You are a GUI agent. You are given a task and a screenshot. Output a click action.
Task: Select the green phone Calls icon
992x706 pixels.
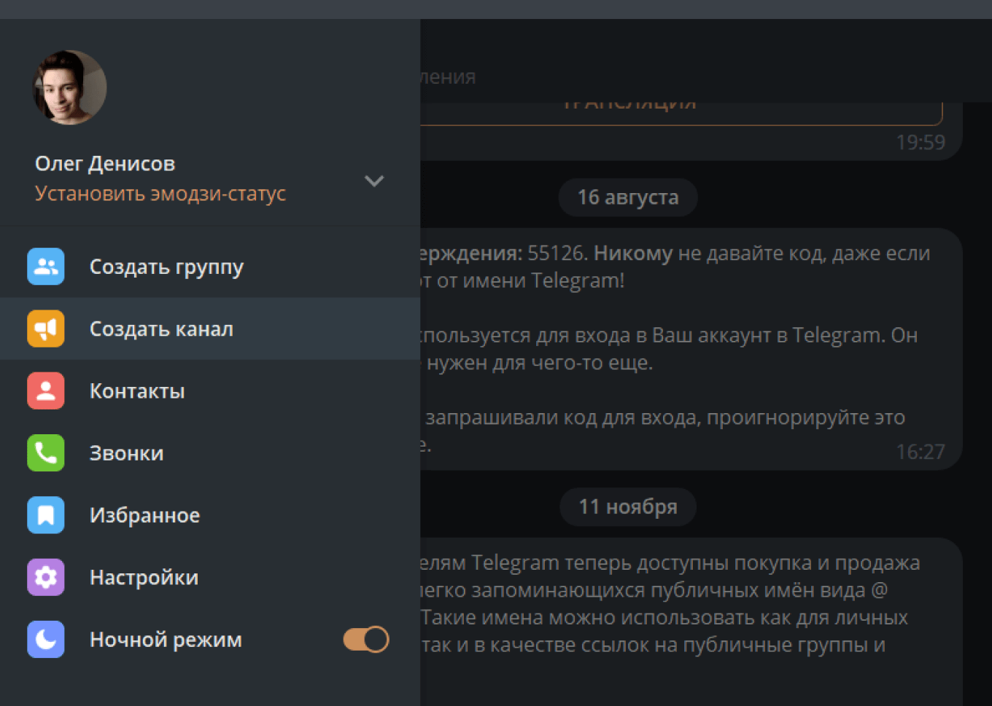[x=45, y=452]
